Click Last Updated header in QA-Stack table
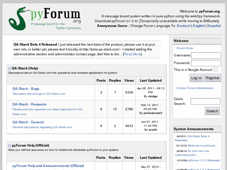Viewport: 227px width, 170px height. 151,80
